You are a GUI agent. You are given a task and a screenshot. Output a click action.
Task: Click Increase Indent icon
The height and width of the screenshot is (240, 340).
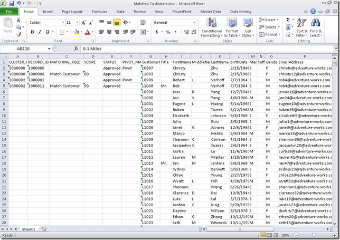133,32
